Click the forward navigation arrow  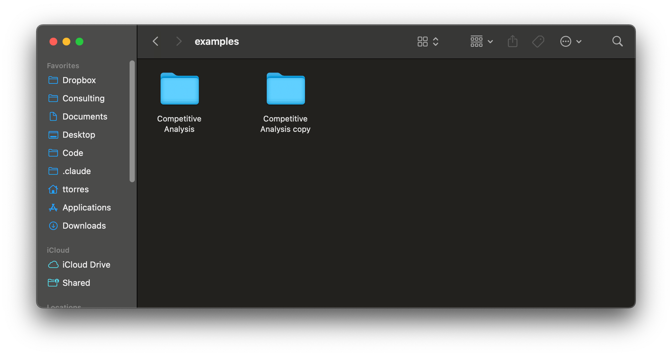point(178,41)
